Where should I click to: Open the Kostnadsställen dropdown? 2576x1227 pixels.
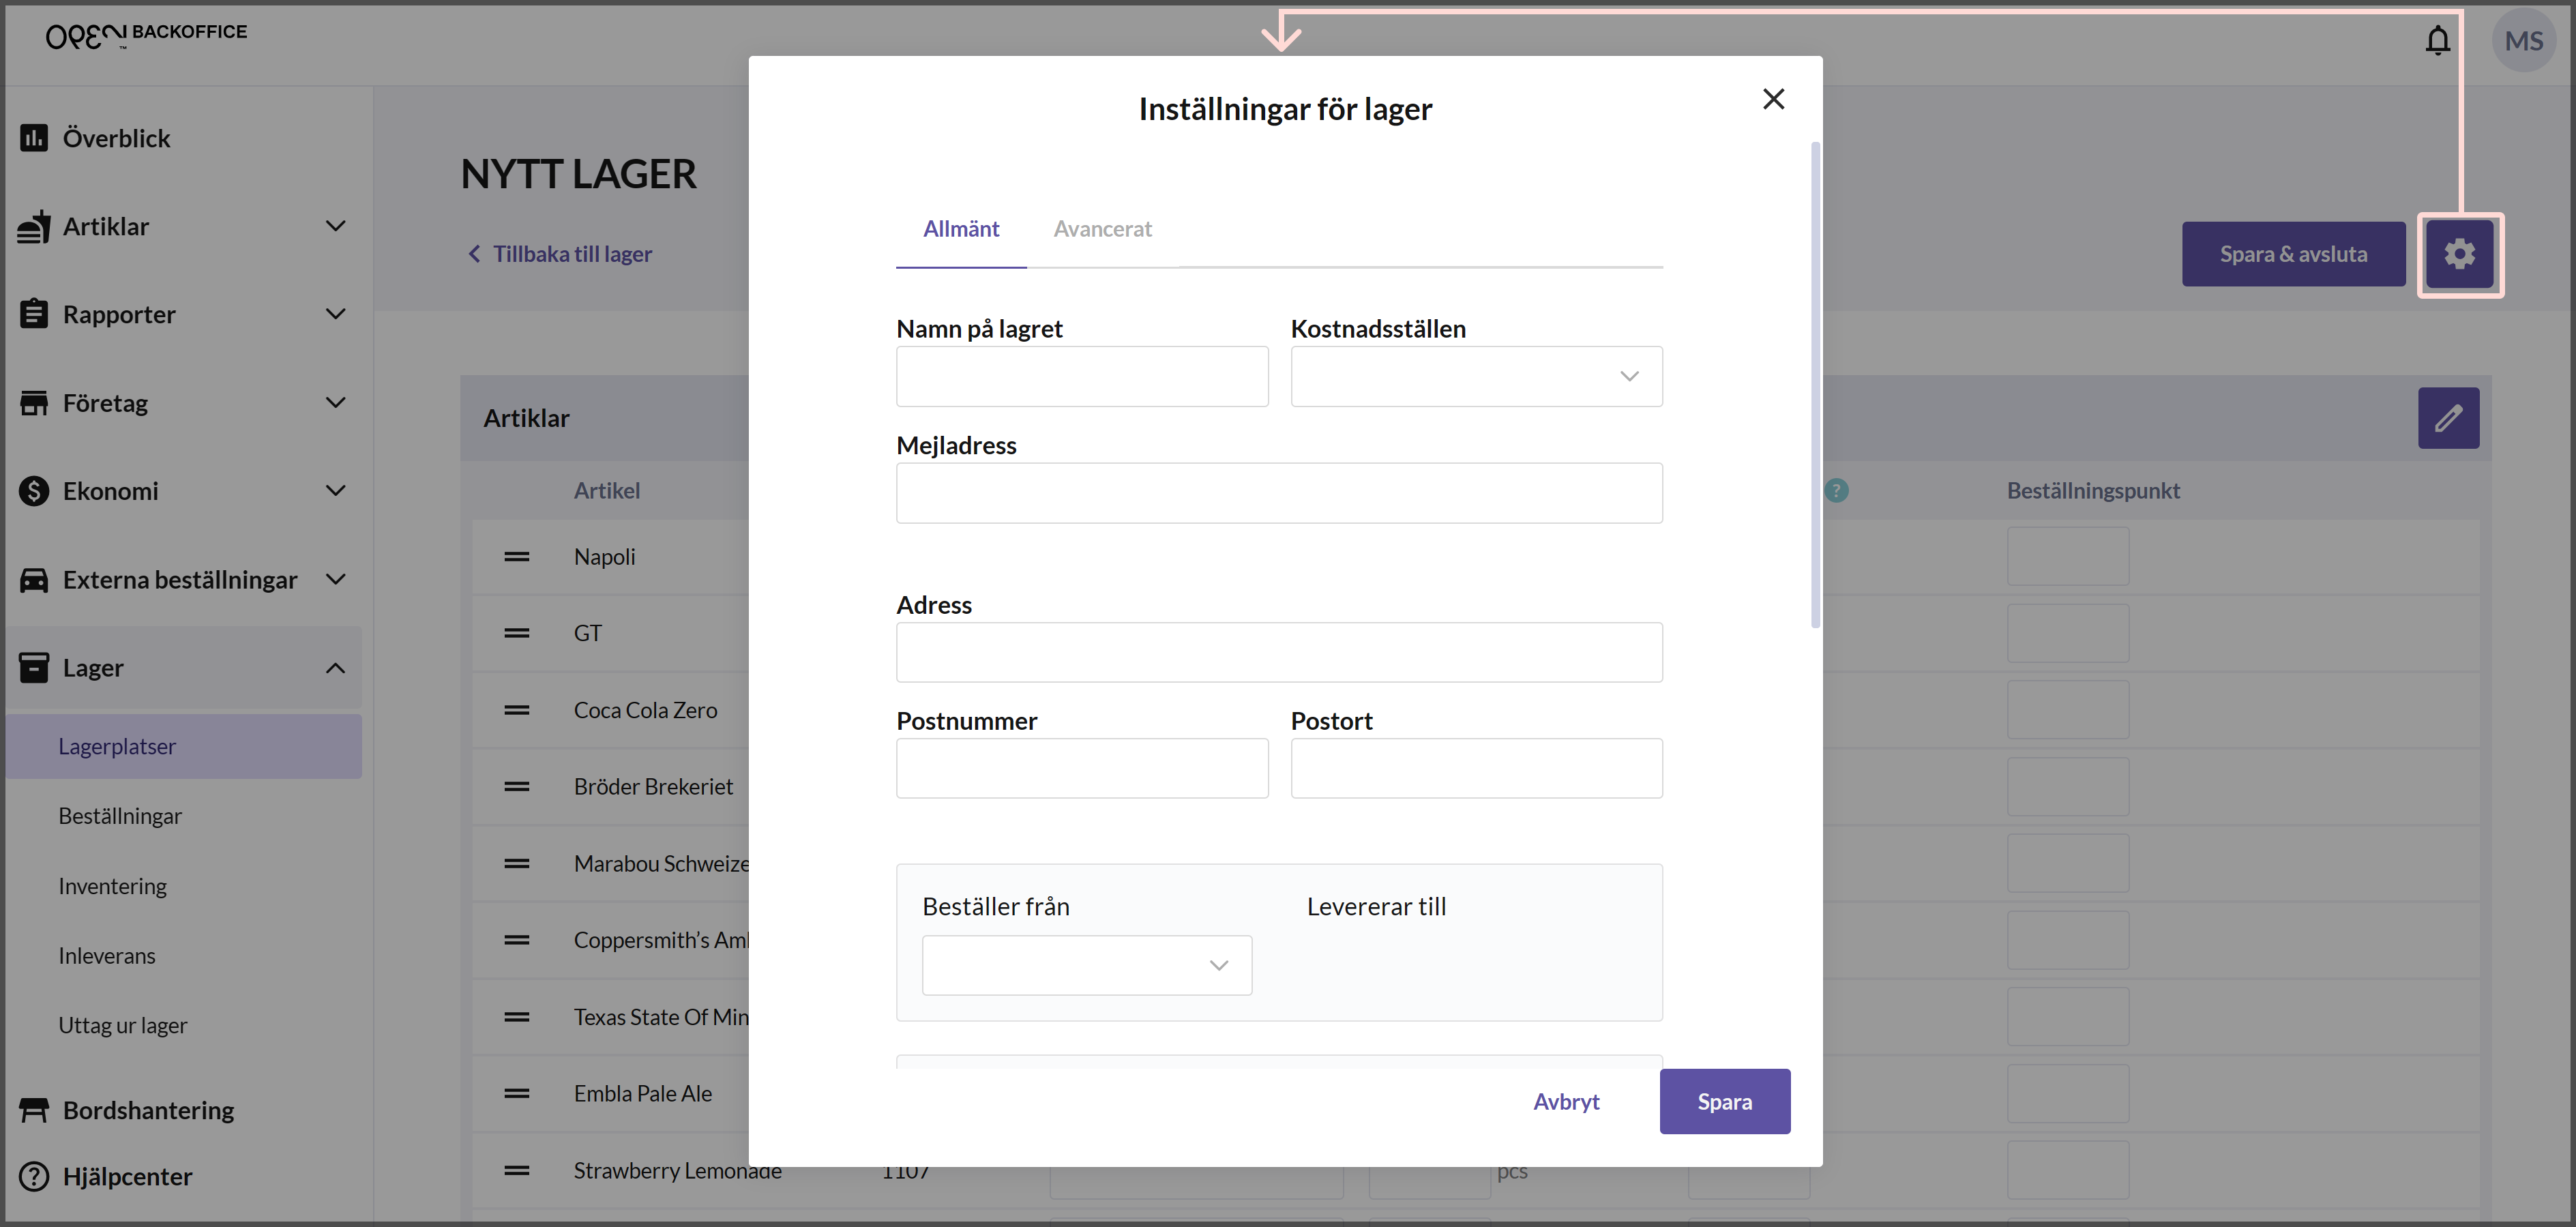tap(1476, 376)
